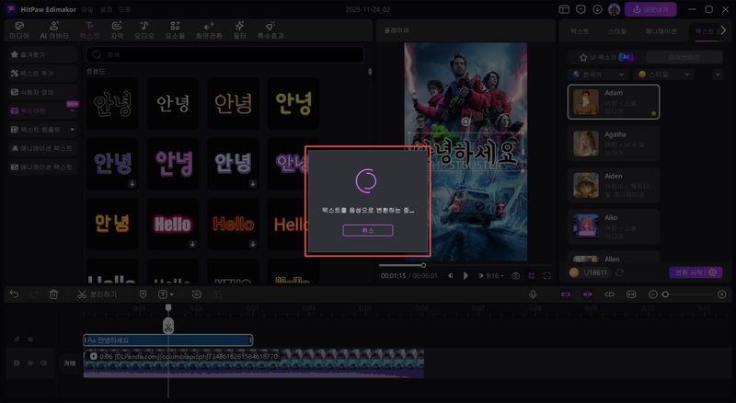The image size is (736, 403).
Task: Open the download center icon
Action: [x=597, y=9]
